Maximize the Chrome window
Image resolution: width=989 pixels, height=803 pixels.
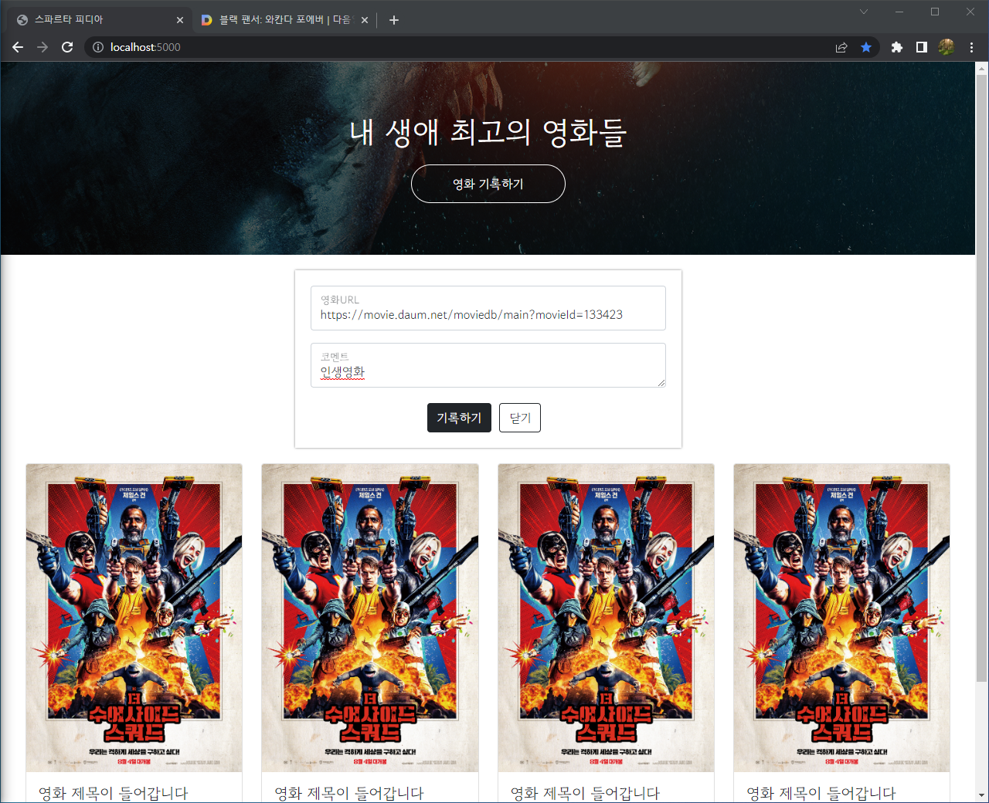coord(935,12)
